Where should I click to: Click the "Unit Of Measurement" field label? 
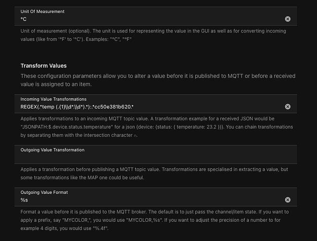[42, 11]
